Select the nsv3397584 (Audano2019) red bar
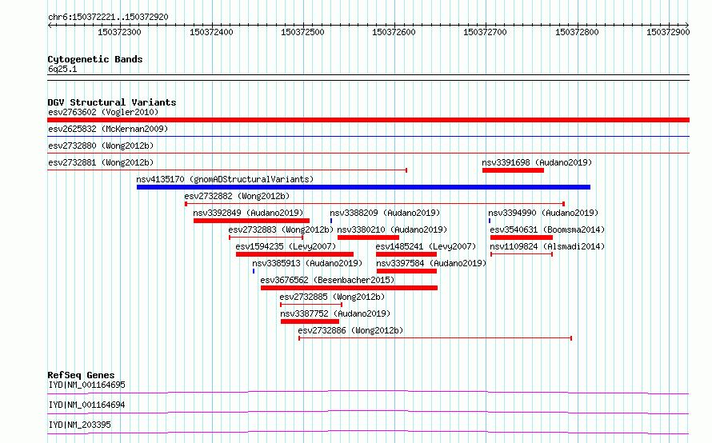Screen dimensions: 712x443 coord(407,271)
